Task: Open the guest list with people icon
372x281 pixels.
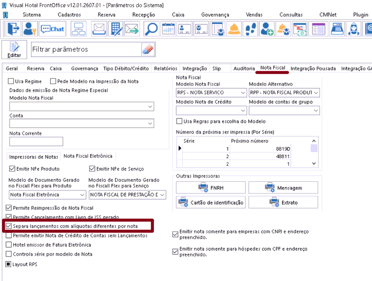Action: point(218,29)
